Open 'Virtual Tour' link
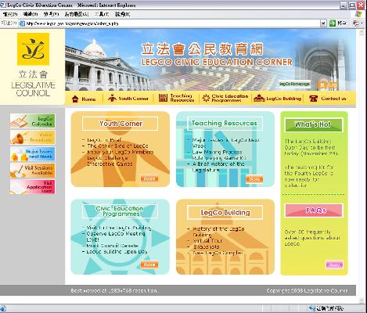 click(x=207, y=241)
